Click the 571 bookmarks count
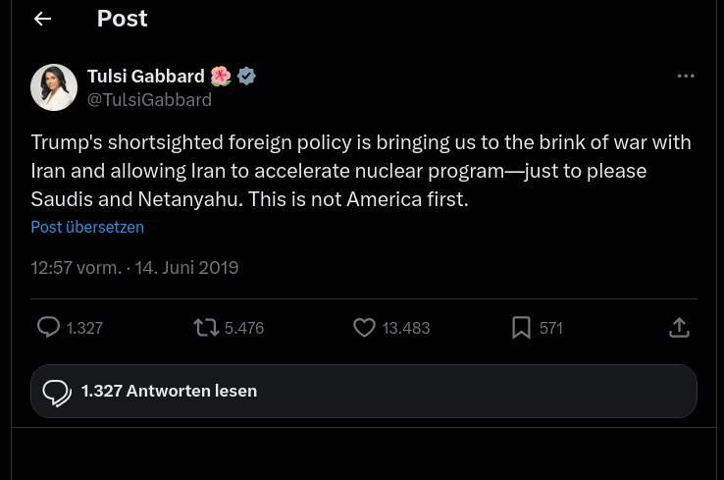 click(551, 328)
